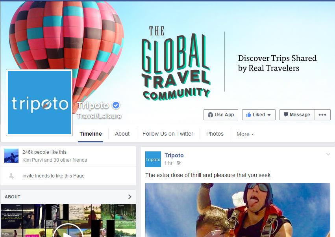This screenshot has width=335, height=237.
Task: Go to the Photos tab
Action: point(215,134)
